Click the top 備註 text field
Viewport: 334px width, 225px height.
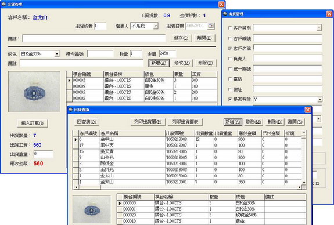point(94,38)
